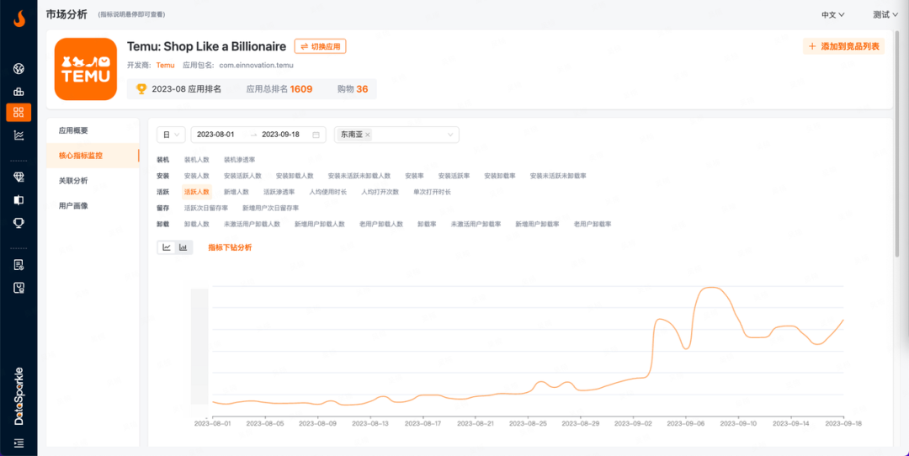
Task: Open the report document sidebar icon
Action: click(x=19, y=265)
